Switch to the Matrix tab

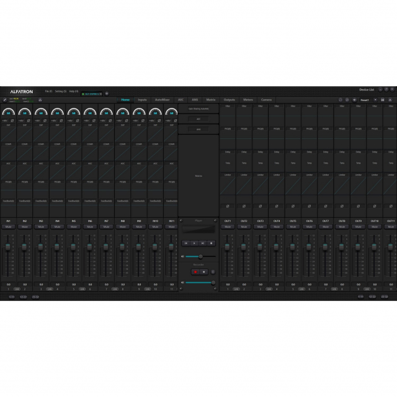(211, 100)
